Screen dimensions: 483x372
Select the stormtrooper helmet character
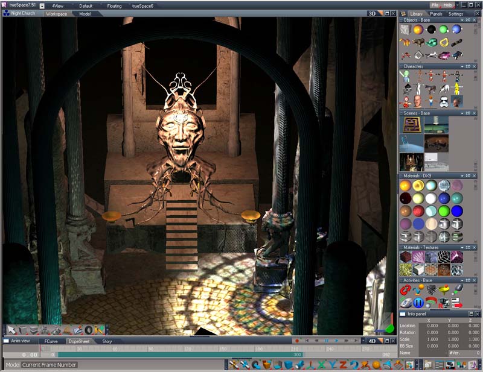click(x=444, y=102)
